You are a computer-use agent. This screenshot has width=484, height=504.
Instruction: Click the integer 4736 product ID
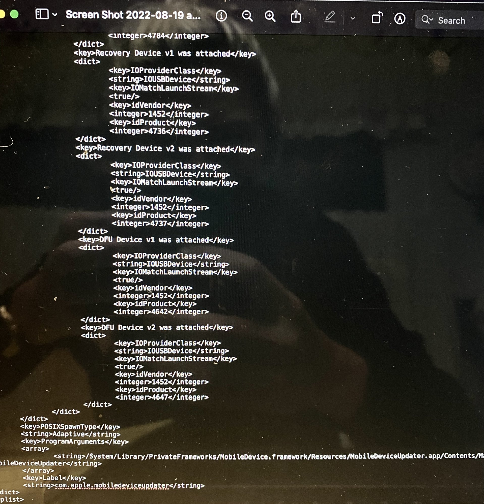point(159,131)
